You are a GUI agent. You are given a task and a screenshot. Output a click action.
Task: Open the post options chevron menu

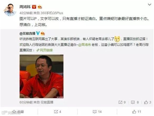pos(150,4)
